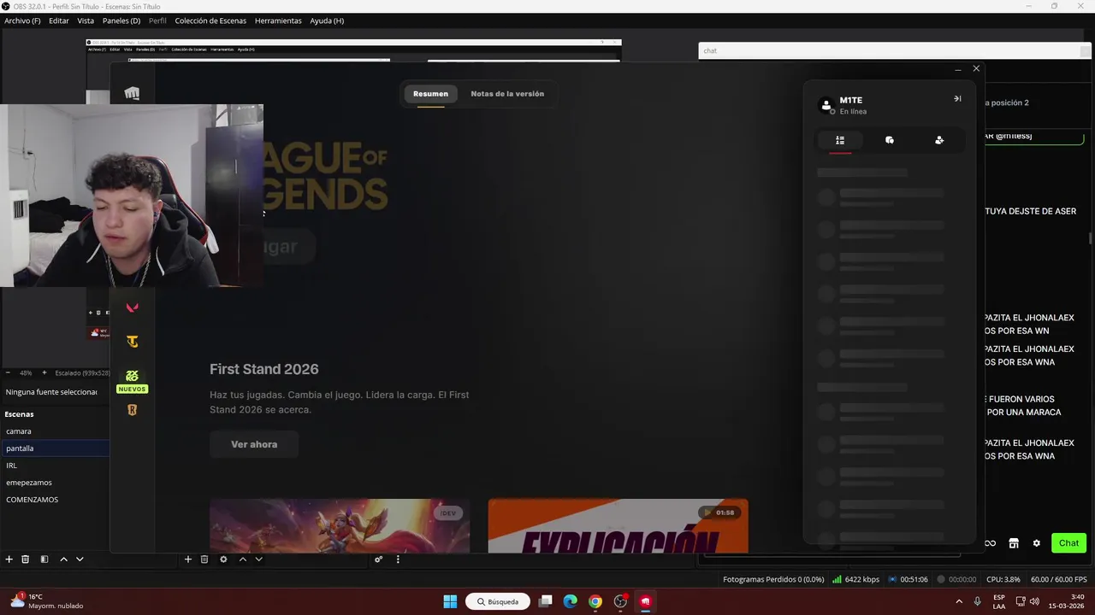
Task: Open the Legends of Runeterra icon
Action: (x=132, y=410)
